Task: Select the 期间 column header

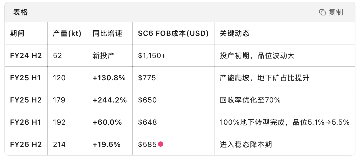Action: pos(17,33)
